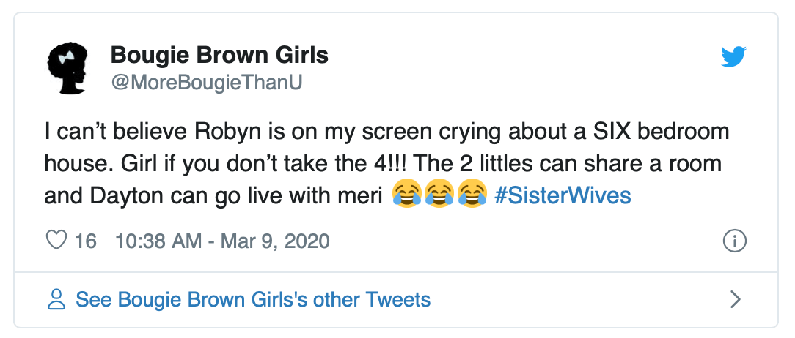Click the 10:38 AM - Mar 9, 2020 timestamp
The image size is (795, 338).
(222, 240)
